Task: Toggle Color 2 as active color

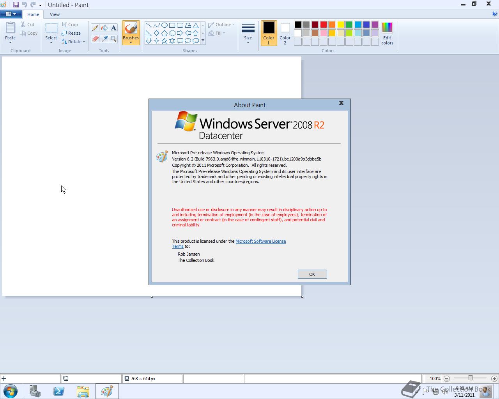Action: [285, 34]
